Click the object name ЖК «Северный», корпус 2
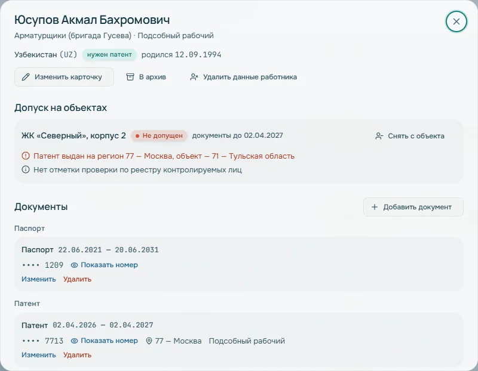 click(73, 136)
